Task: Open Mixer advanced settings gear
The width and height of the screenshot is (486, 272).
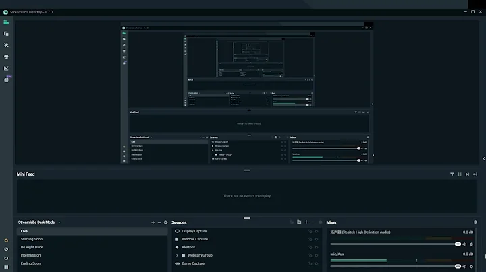Action: click(475, 222)
